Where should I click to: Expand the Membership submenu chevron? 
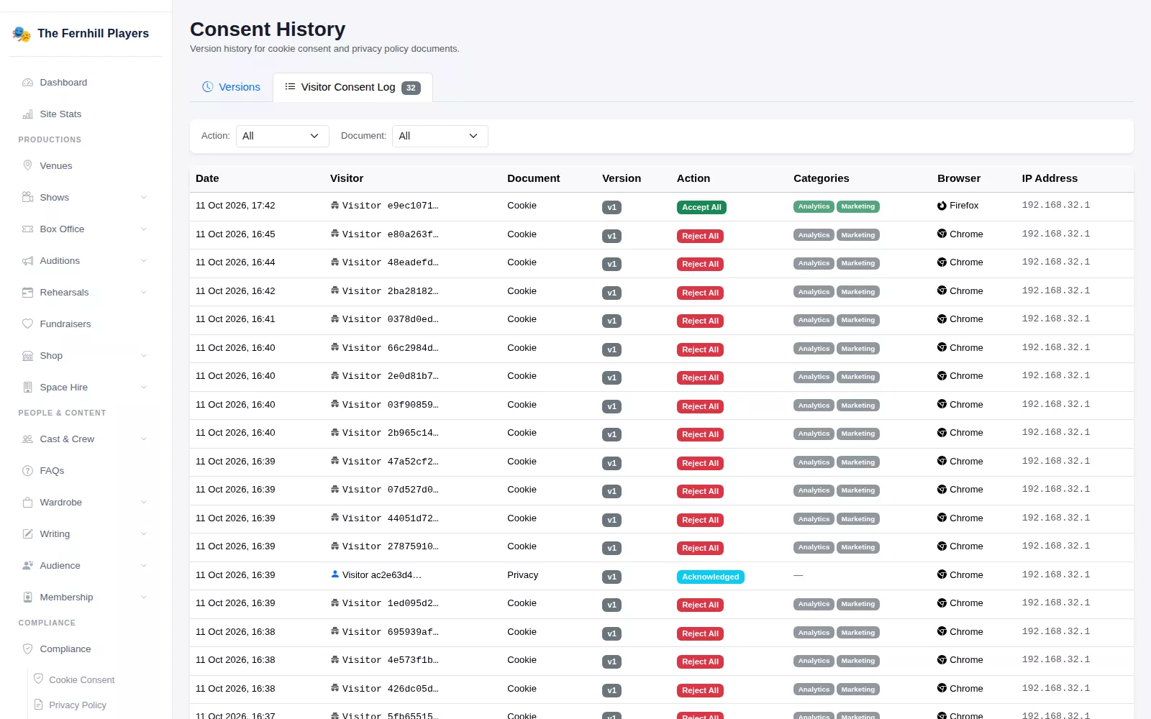click(x=143, y=597)
